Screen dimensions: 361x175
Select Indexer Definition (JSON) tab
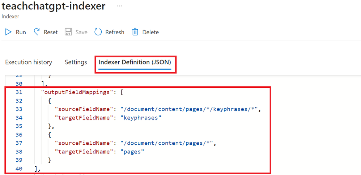pos(135,62)
